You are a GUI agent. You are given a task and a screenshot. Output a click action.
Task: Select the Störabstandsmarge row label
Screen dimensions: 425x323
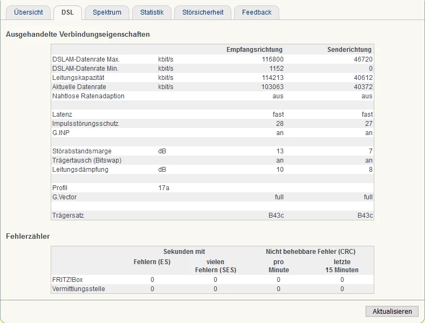coord(82,151)
